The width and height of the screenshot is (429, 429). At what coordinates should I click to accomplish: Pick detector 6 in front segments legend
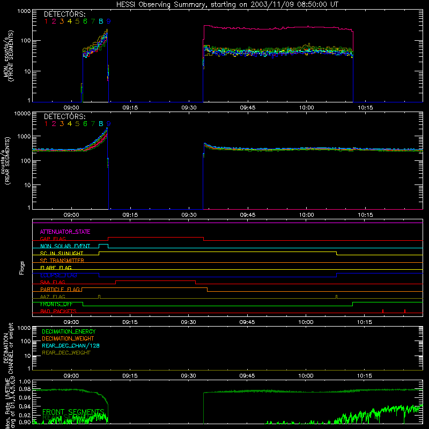85,21
